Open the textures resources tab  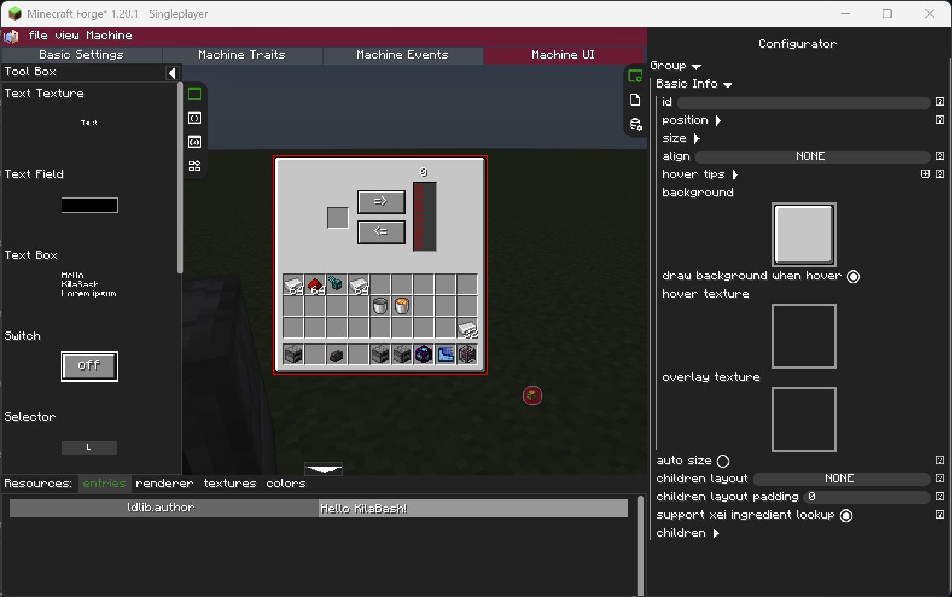point(229,484)
